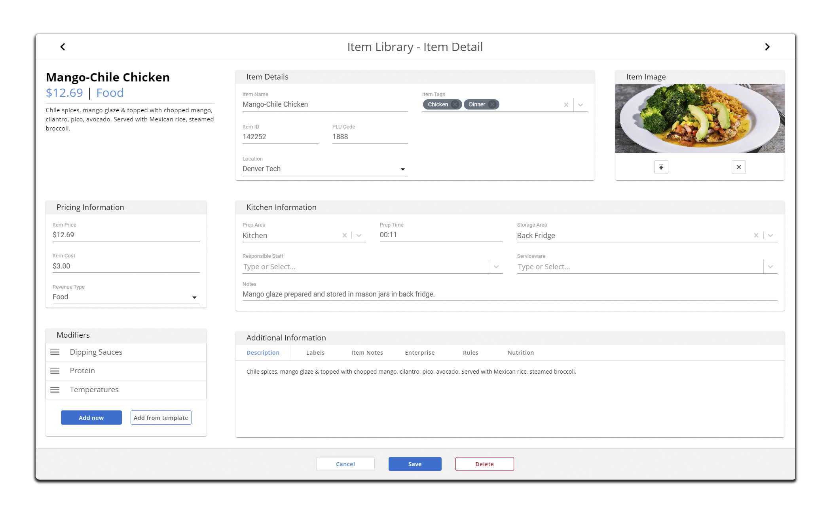831x514 pixels.
Task: Click the description text in Additional Information
Action: [x=411, y=372]
